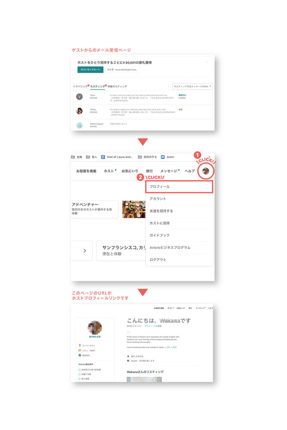Select ログアウト from the user menu

(x=158, y=260)
